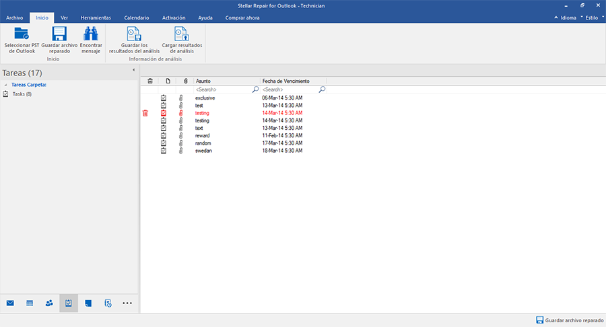The height and width of the screenshot is (327, 606).
Task: Click Cargar resultados de análisis icon
Action: [x=182, y=34]
